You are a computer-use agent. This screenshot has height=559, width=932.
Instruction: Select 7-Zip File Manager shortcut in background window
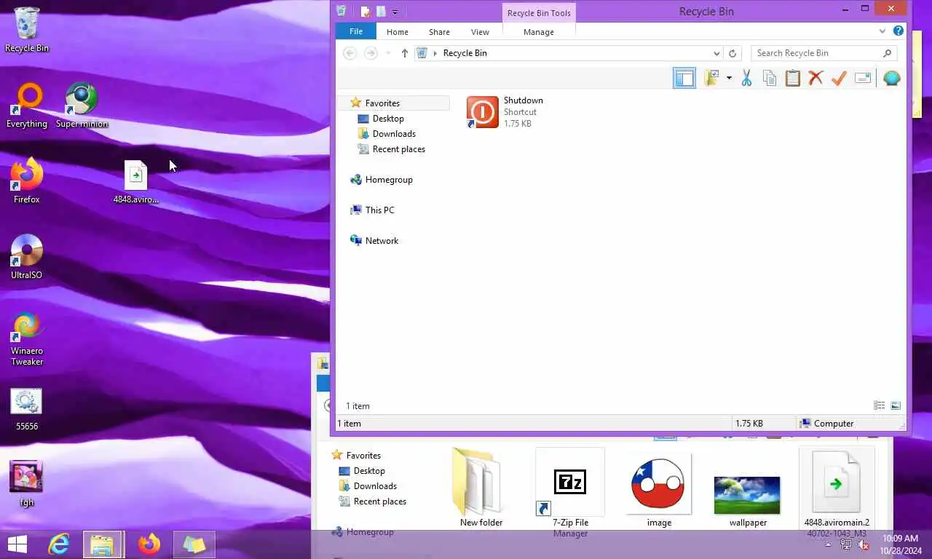(570, 493)
